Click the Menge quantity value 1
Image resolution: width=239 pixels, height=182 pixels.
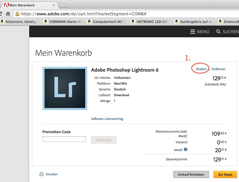pos(114,101)
